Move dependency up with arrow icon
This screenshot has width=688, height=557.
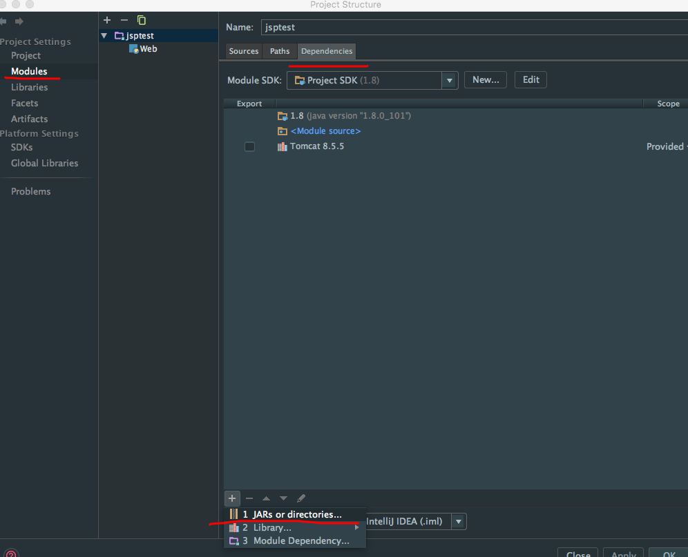(267, 498)
